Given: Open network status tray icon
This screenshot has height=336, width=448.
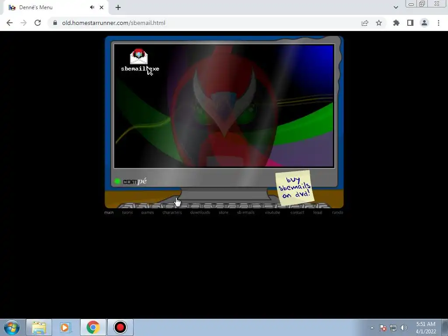Looking at the screenshot, I should click(393, 328).
